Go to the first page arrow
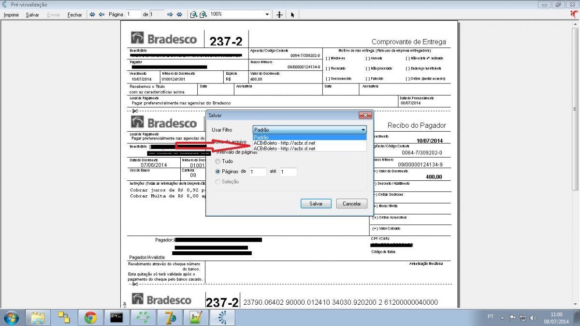580x326 pixels. pyautogui.click(x=92, y=14)
